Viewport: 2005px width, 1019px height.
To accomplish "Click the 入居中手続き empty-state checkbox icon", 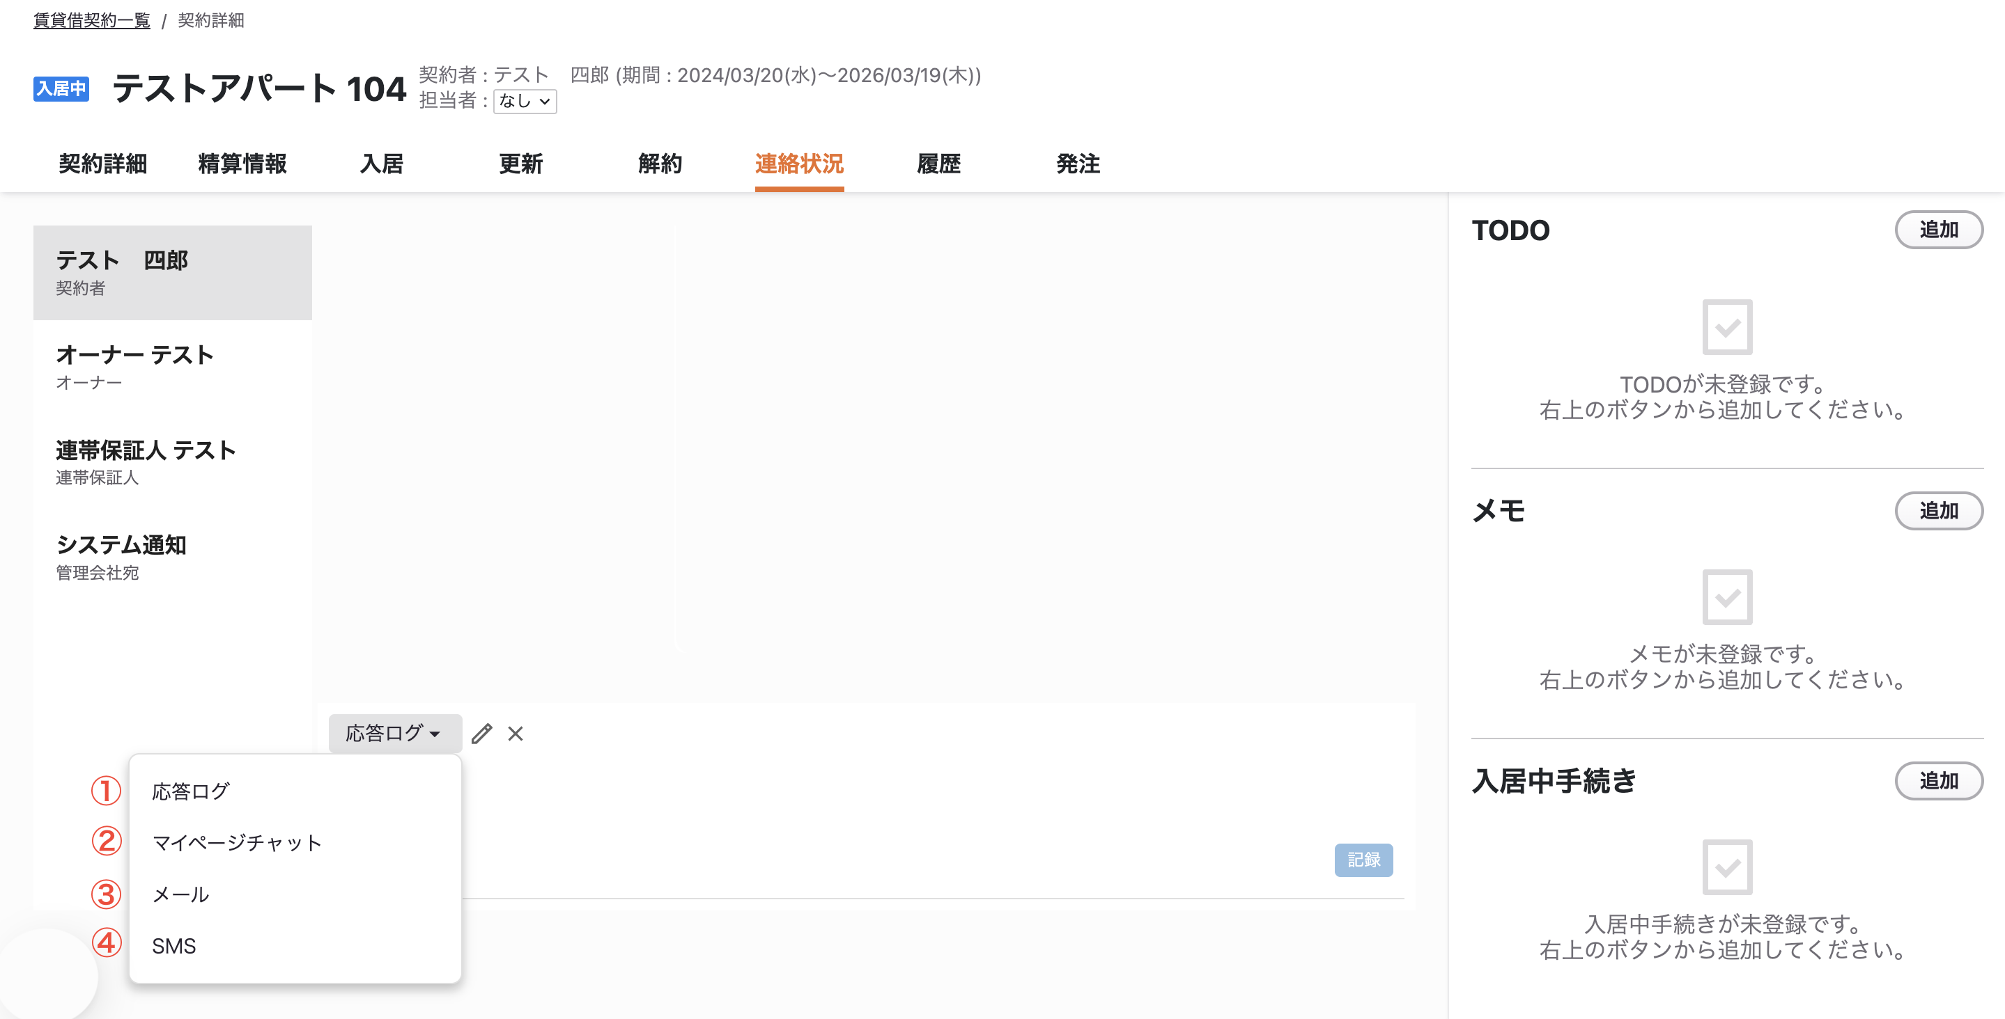I will (x=1727, y=867).
